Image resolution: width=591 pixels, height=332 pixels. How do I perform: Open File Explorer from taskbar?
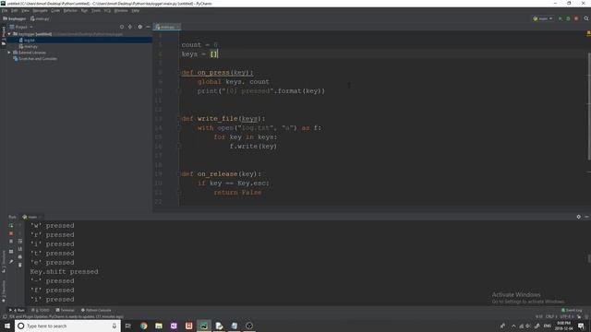[159, 326]
